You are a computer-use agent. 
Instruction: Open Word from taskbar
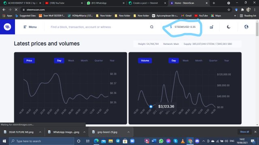point(154,141)
